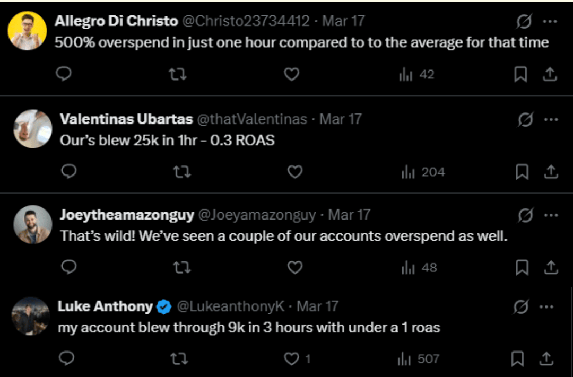Click Luke Anthony's profile avatar
This screenshot has width=573, height=377.
tap(30, 315)
